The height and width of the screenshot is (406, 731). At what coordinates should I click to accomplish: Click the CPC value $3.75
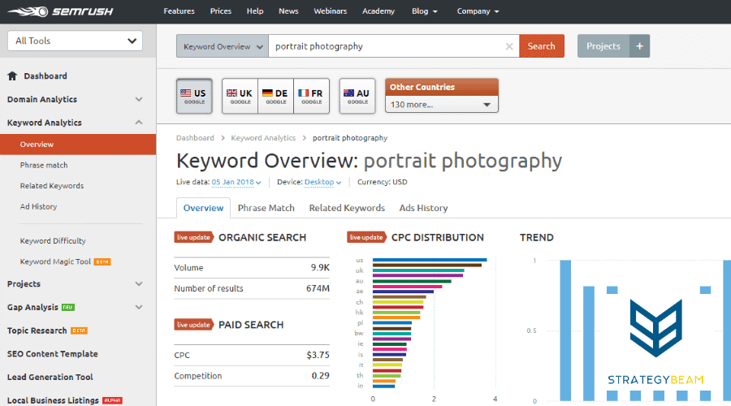(x=318, y=355)
